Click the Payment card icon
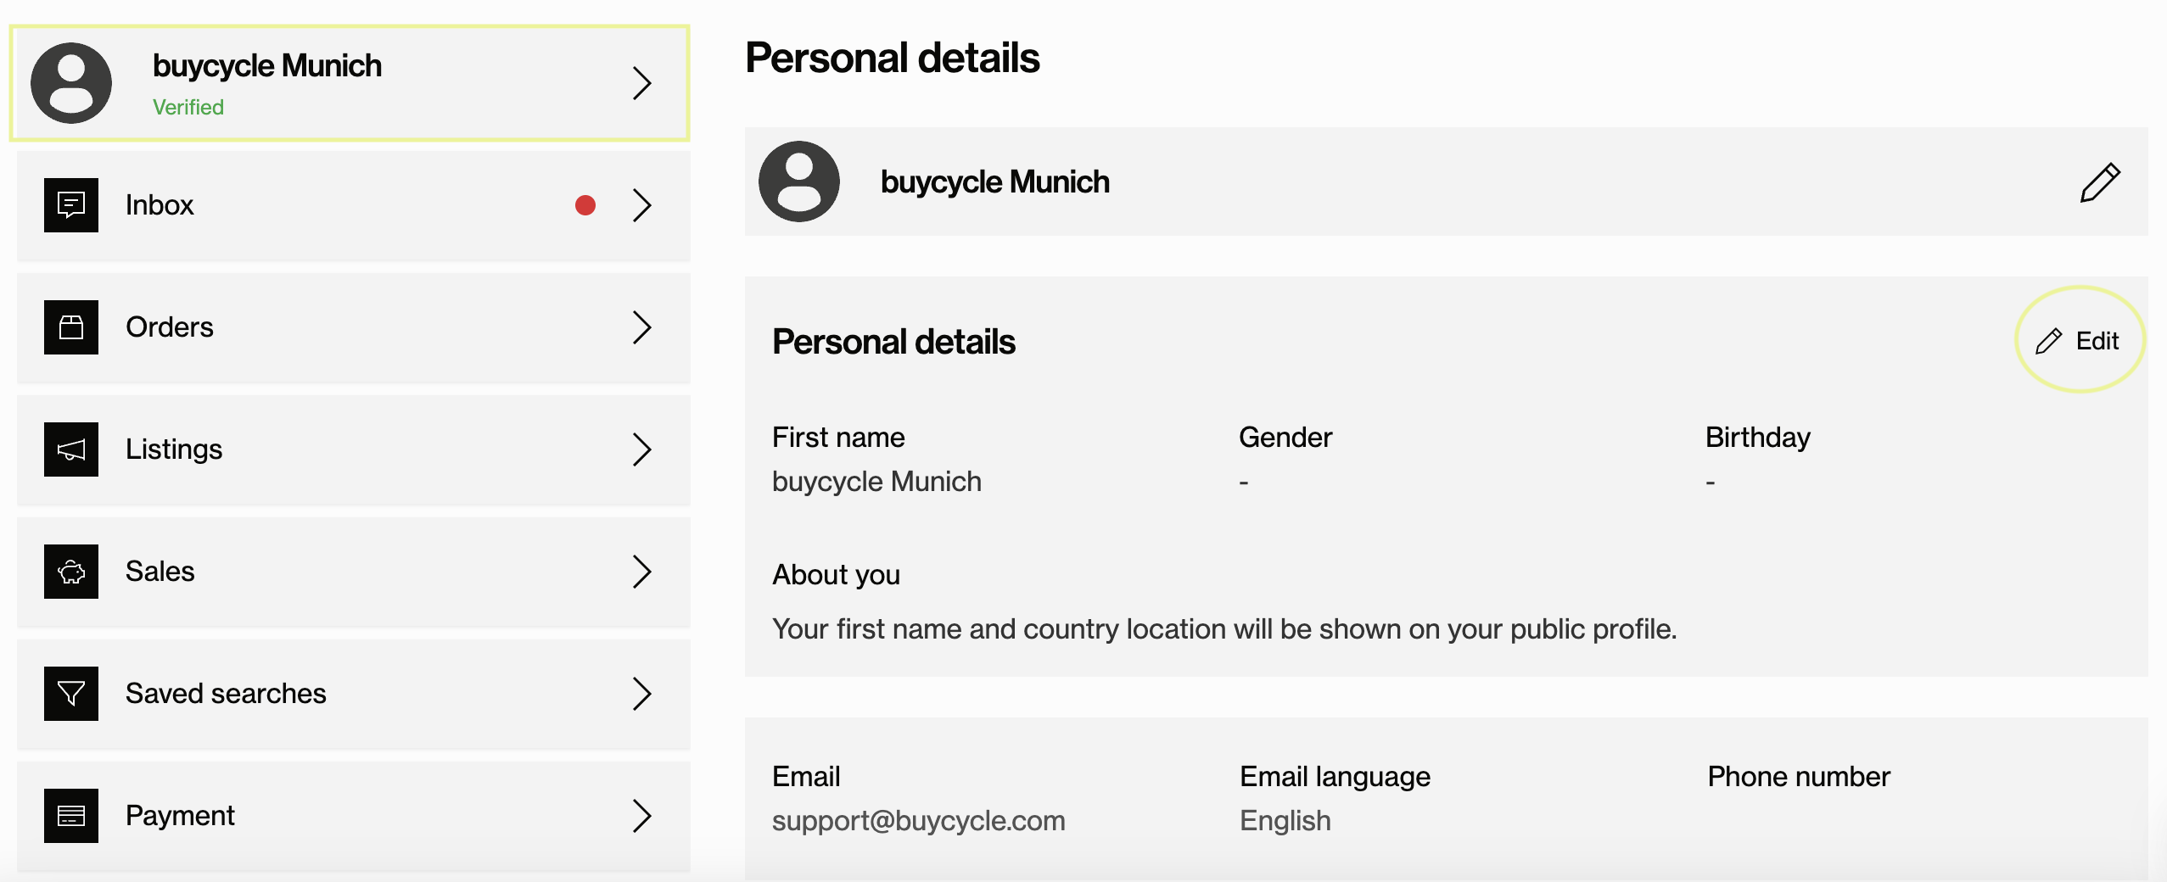 (x=71, y=816)
